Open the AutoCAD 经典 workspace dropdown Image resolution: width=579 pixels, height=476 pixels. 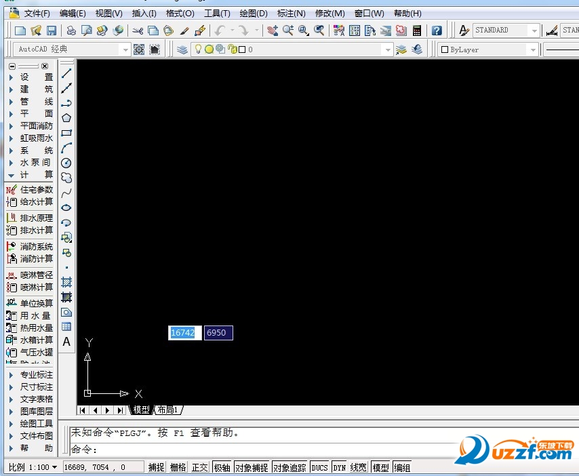click(x=125, y=49)
